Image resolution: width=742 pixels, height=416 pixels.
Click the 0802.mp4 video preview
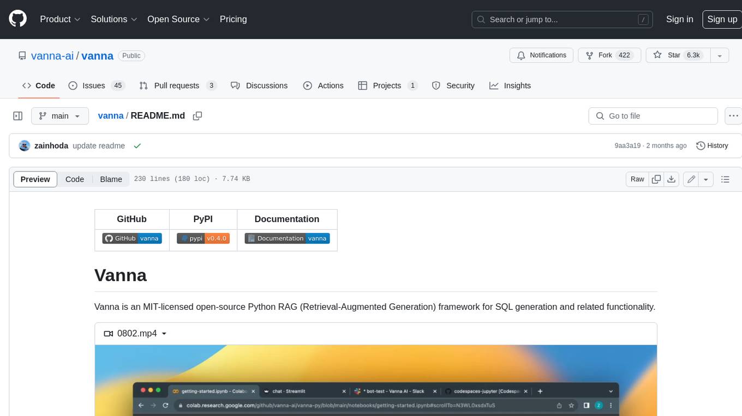tap(375, 380)
